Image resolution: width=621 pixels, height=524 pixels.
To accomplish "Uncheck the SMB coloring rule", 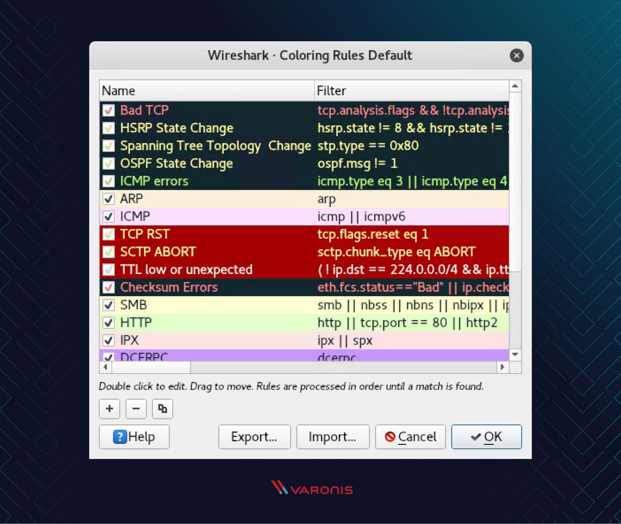I will point(108,305).
